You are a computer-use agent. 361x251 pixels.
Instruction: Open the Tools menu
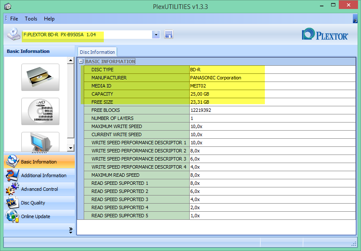tap(31, 19)
